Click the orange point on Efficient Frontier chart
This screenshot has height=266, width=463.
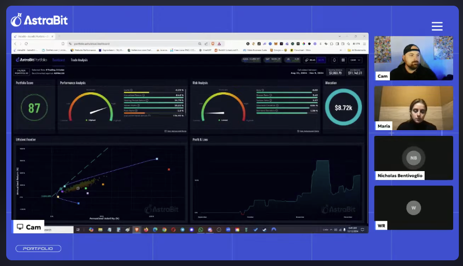pyautogui.click(x=103, y=184)
